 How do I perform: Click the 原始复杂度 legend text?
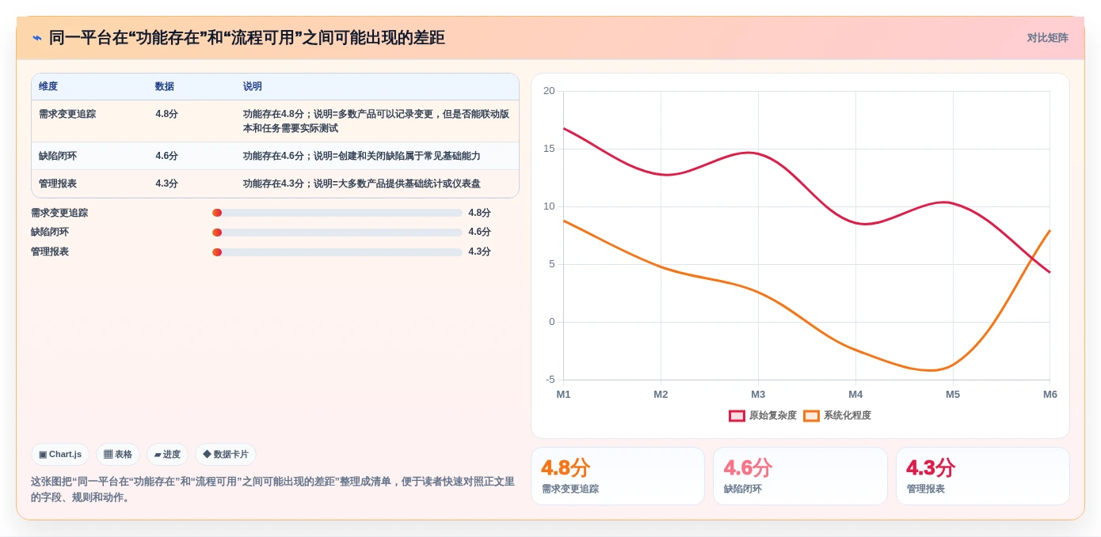point(772,416)
